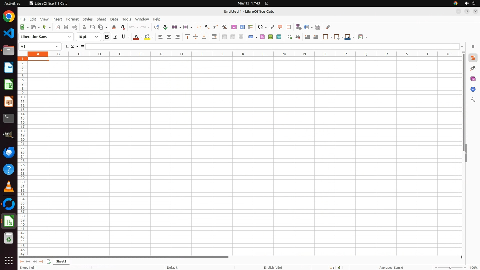480x270 pixels.
Task: Open the Navigator sidebar panel
Action: point(473,89)
